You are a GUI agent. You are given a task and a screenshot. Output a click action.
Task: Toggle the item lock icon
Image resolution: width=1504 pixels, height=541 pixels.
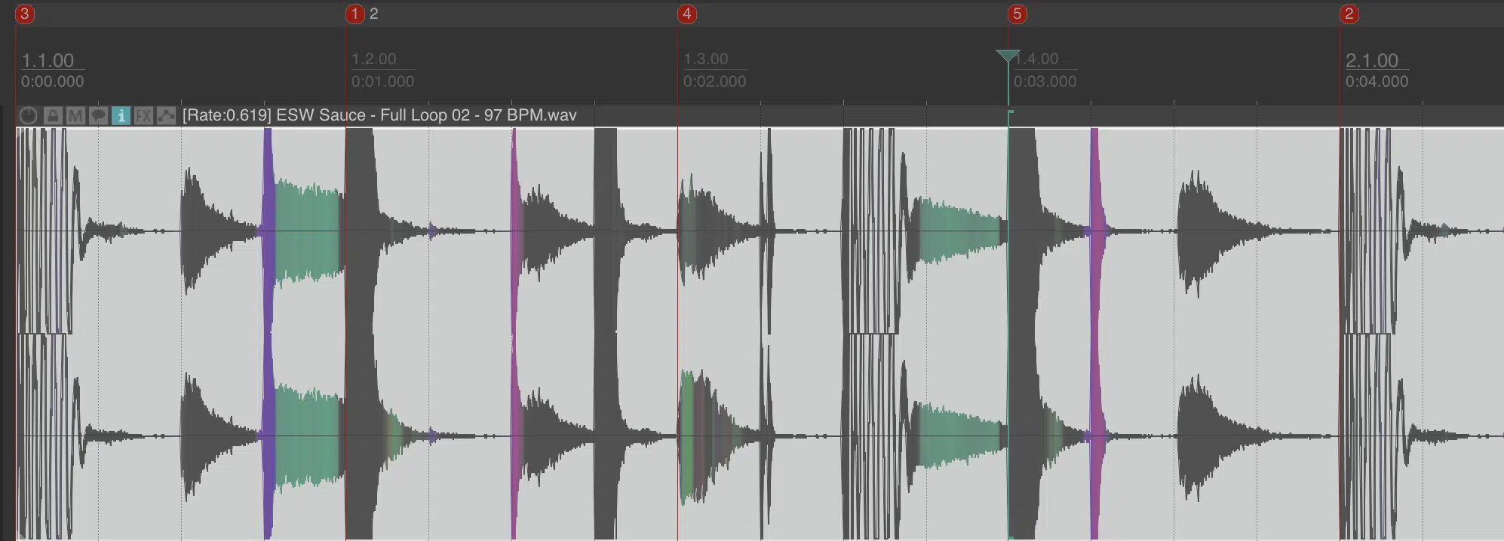click(53, 115)
